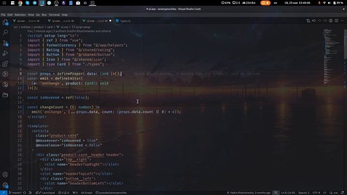Open the errors and warnings counter

(63, 193)
